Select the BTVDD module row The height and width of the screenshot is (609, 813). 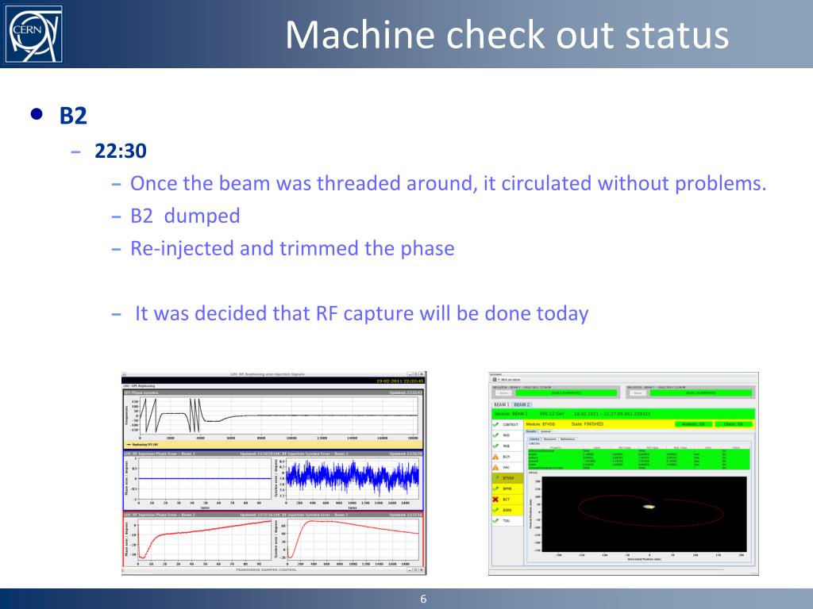(507, 478)
